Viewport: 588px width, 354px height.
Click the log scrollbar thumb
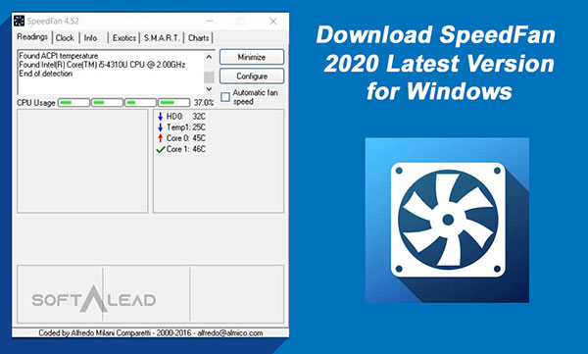coord(209,76)
